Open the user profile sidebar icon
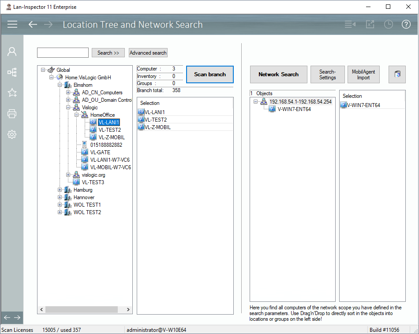Image resolution: width=419 pixels, height=334 pixels. (x=12, y=52)
